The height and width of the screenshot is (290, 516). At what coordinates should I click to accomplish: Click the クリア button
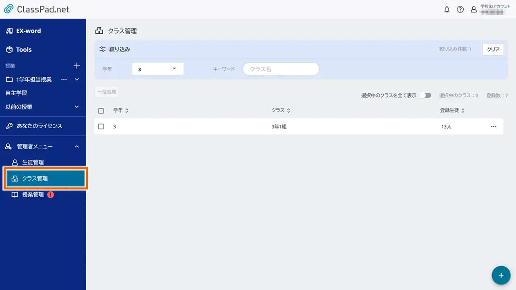[493, 49]
